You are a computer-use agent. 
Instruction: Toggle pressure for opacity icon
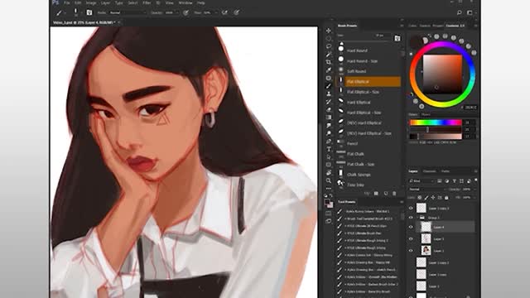[185, 12]
